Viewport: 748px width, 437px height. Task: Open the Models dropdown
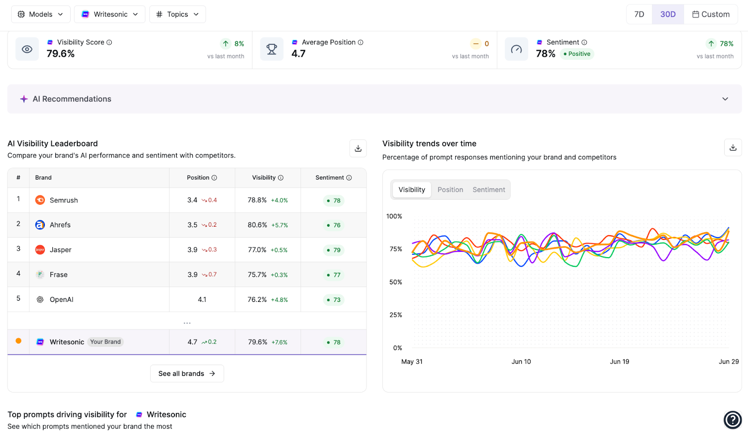click(41, 14)
